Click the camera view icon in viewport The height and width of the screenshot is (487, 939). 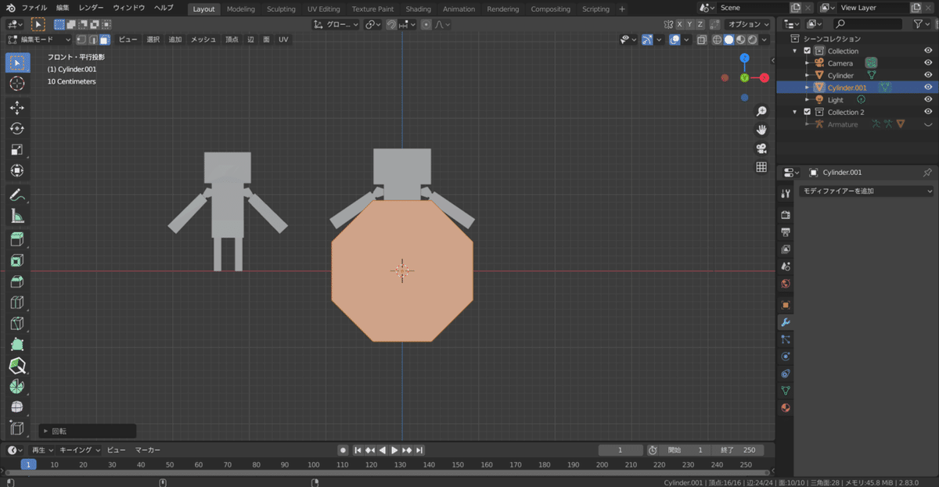click(x=761, y=149)
